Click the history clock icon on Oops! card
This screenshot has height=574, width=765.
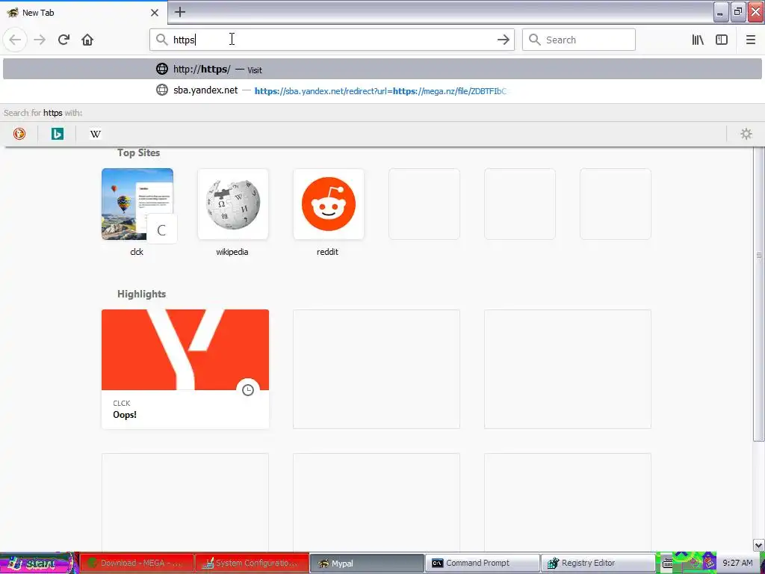click(248, 390)
